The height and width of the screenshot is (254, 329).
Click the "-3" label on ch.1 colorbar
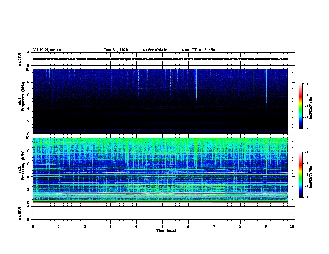pos(306,83)
